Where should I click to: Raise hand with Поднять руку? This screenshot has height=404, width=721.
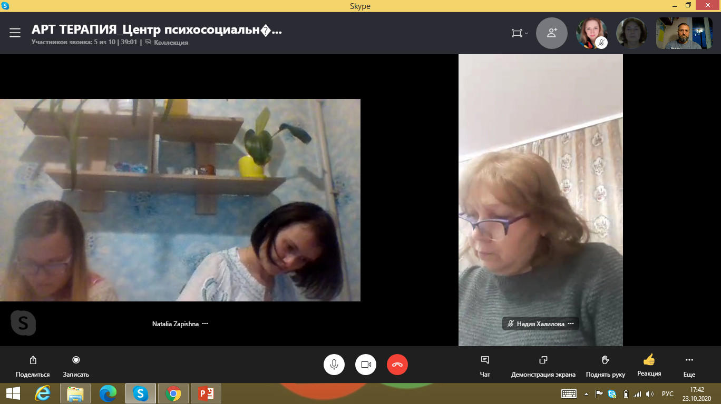606,366
